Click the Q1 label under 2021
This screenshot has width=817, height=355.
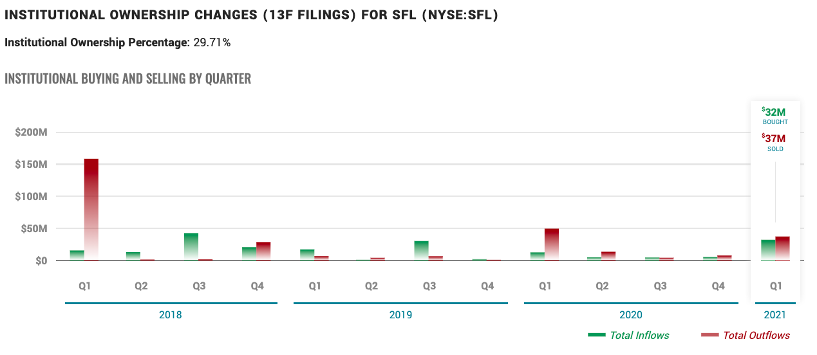[x=775, y=286]
